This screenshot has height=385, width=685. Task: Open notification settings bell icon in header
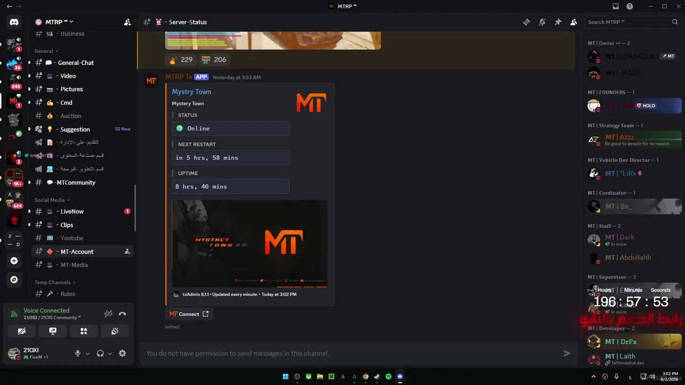tap(542, 22)
